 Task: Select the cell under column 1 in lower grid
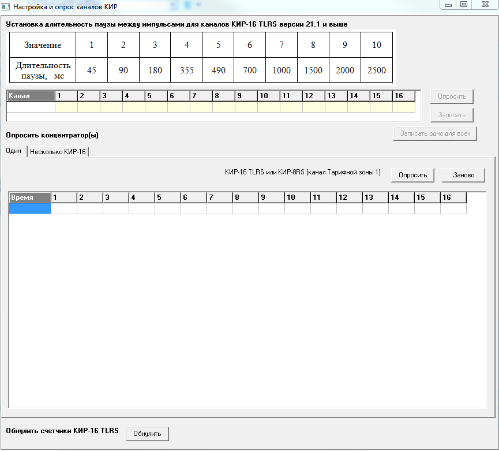(x=63, y=208)
